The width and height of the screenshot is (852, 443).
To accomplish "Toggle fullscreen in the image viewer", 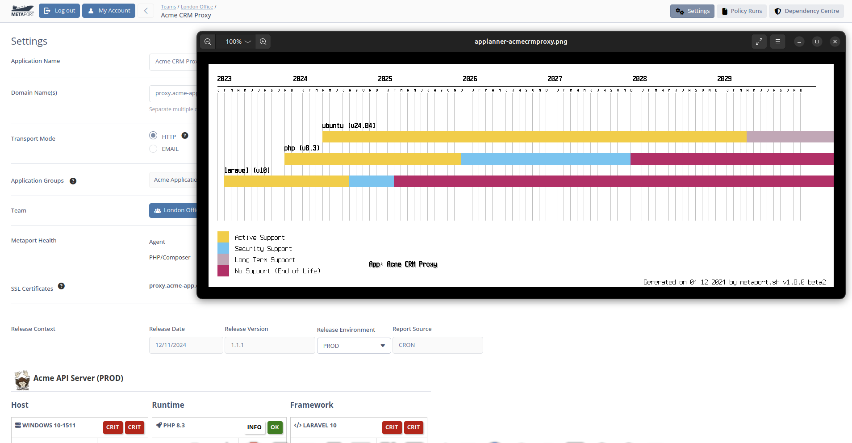I will [x=759, y=42].
